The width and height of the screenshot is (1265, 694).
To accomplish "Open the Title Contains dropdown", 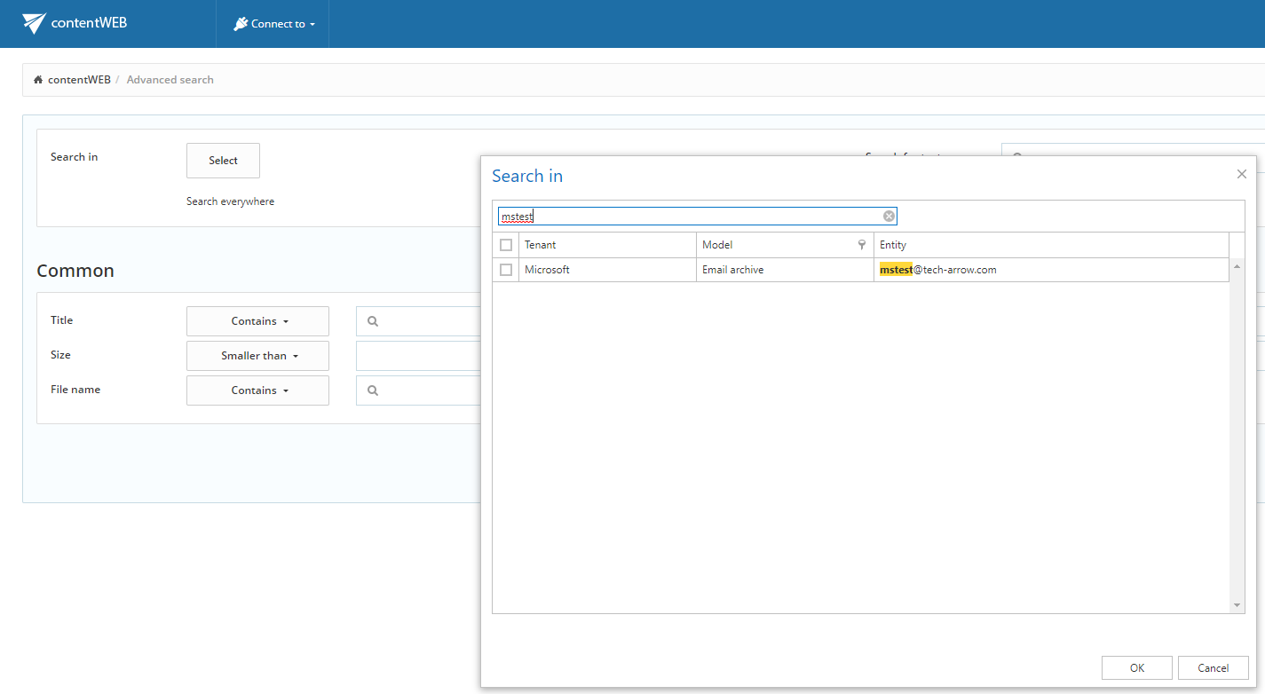I will (x=257, y=321).
